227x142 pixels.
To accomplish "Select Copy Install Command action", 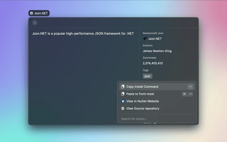I will (142, 87).
